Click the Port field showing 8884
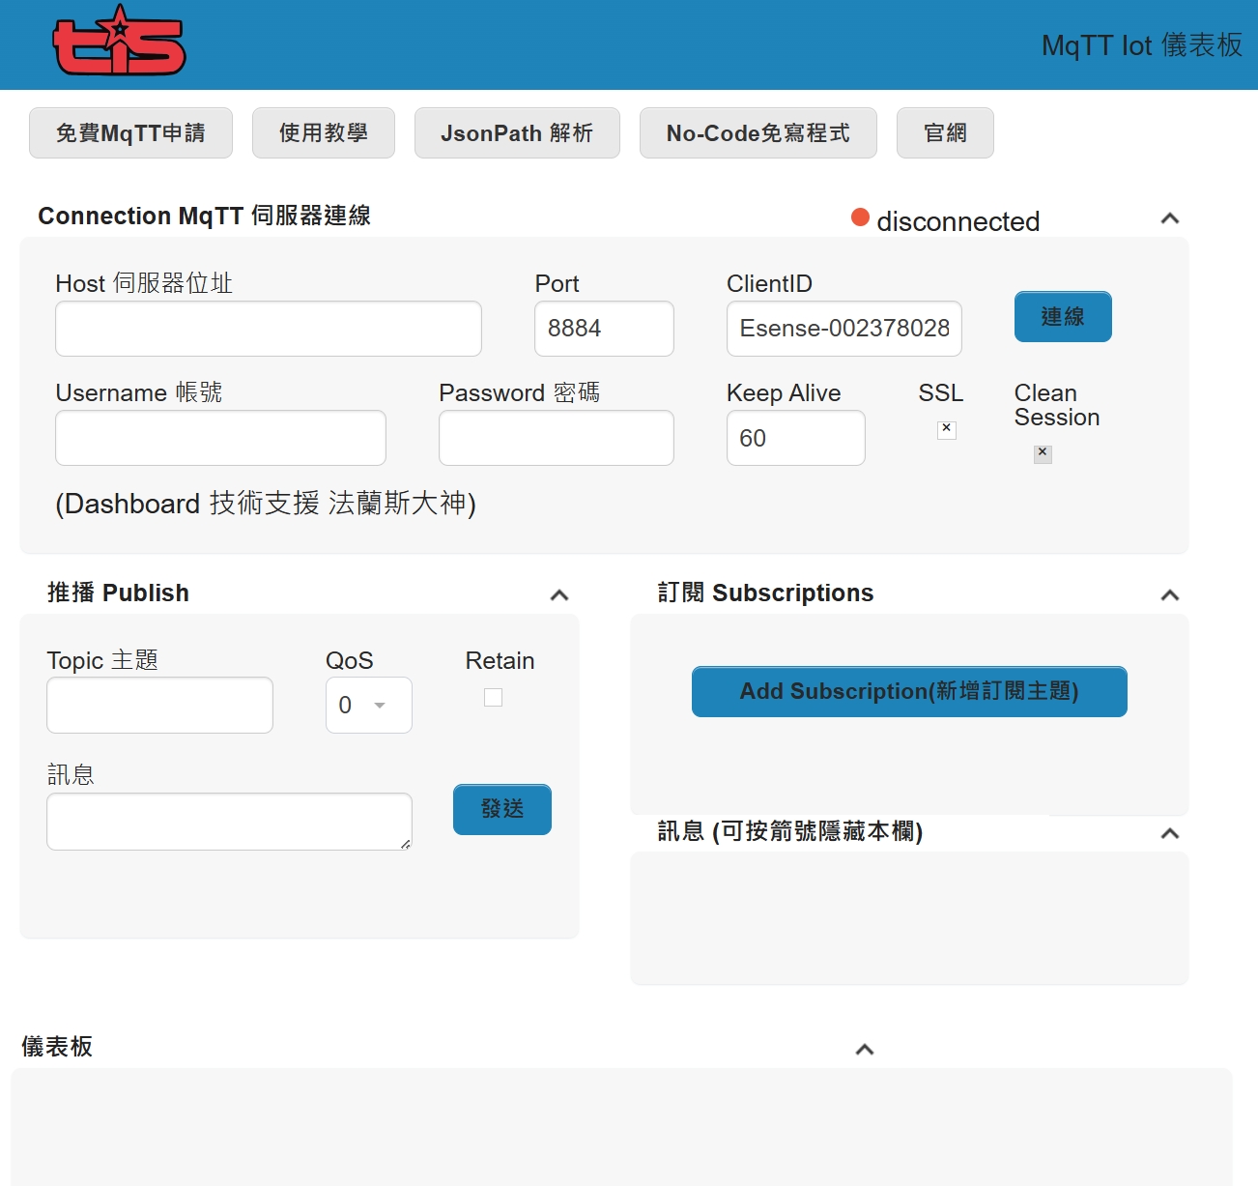The width and height of the screenshot is (1258, 1186). coord(604,329)
